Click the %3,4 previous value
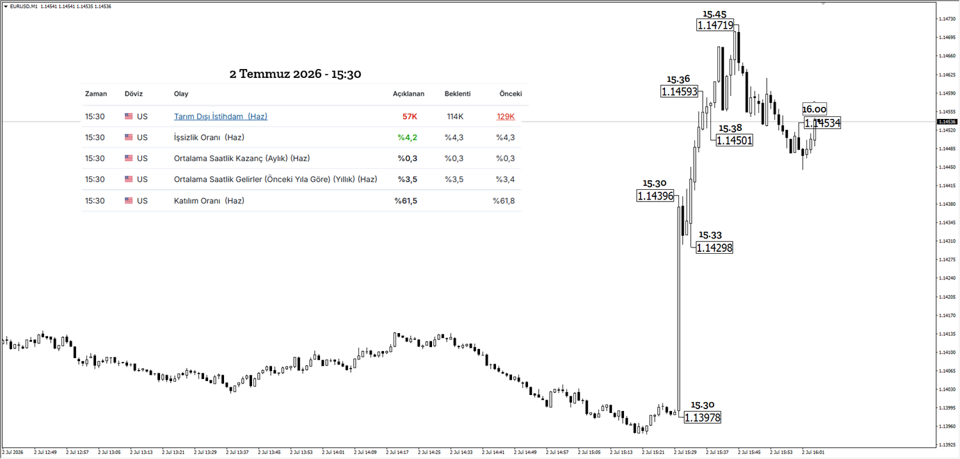960x459 pixels. [506, 180]
